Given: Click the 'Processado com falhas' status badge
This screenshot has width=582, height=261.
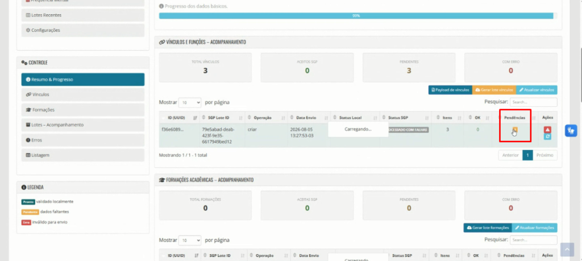Looking at the screenshot, I should coord(408,130).
